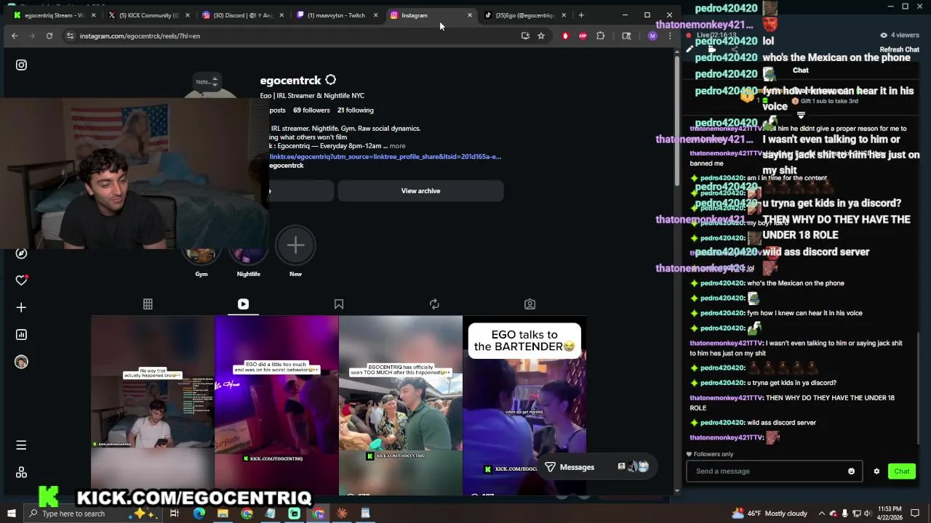Click the Note dropdown above profile picture
The height and width of the screenshot is (523, 931).
click(207, 81)
